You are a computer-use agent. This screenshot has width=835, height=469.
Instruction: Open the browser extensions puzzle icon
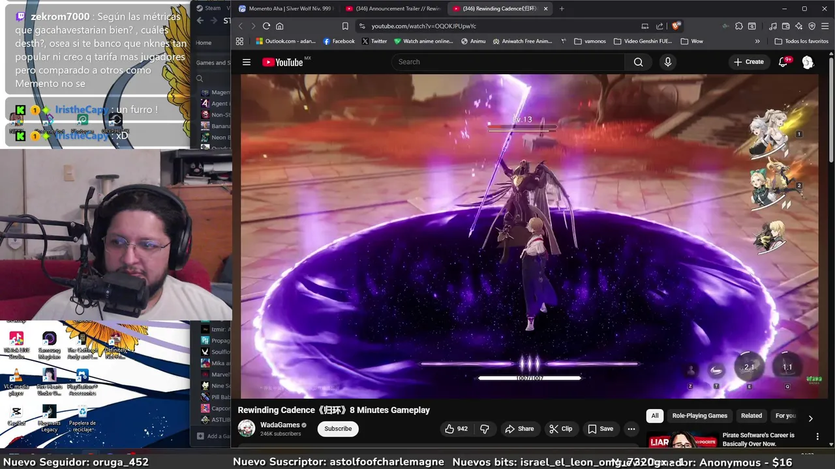point(738,26)
